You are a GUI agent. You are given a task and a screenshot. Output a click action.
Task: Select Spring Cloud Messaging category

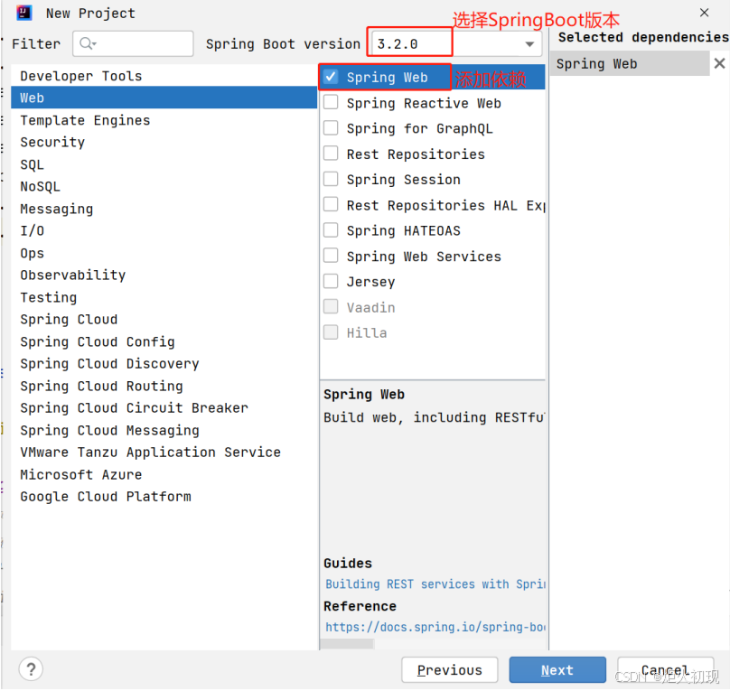pos(164,431)
